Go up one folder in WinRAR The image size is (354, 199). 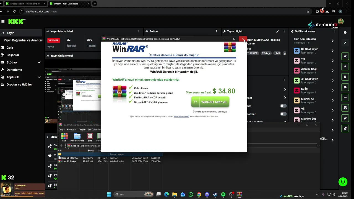click(62, 145)
